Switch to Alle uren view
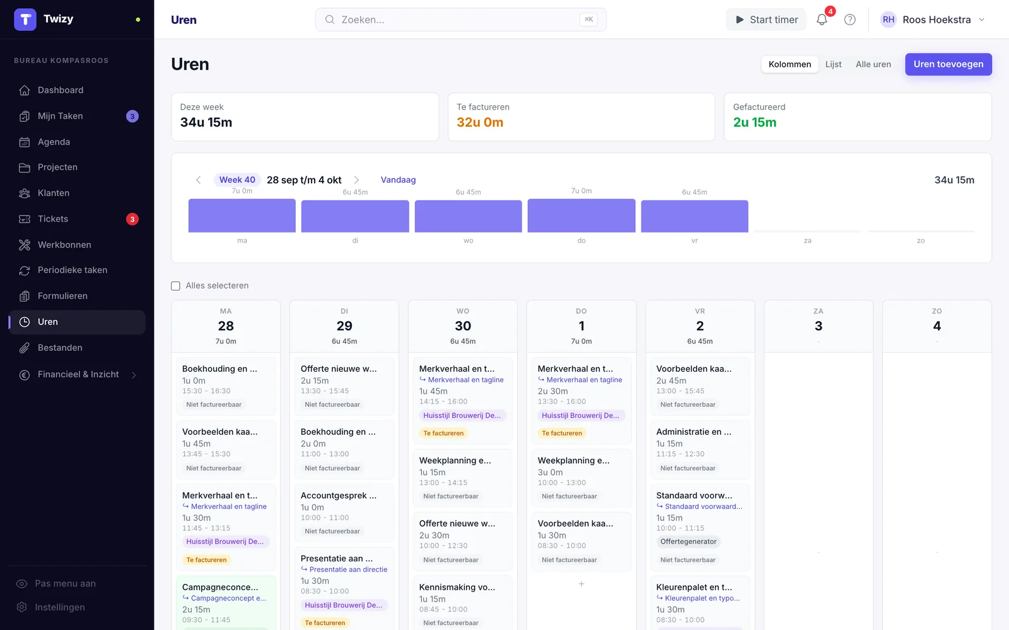Screen dimensions: 1009x630 [x=873, y=64]
